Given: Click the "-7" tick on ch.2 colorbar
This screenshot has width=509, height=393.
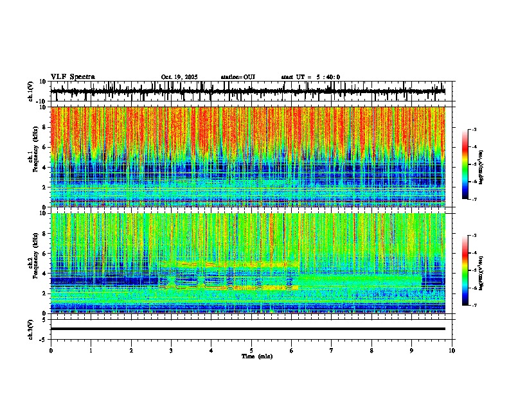Looking at the screenshot, I should coord(474,305).
